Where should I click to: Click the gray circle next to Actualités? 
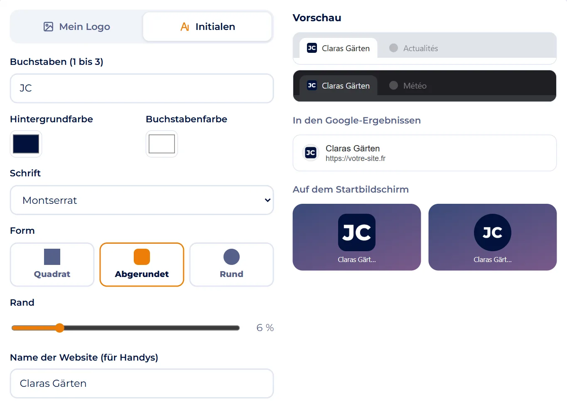(393, 48)
